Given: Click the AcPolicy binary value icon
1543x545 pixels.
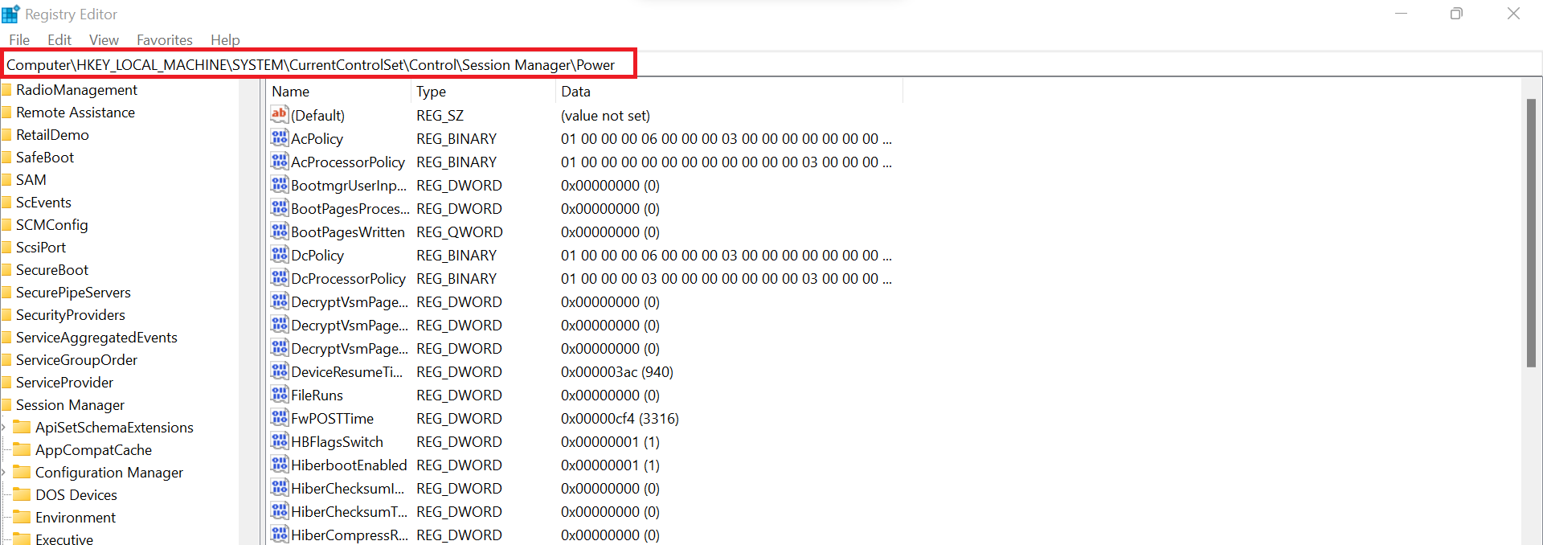Looking at the screenshot, I should click(x=279, y=138).
